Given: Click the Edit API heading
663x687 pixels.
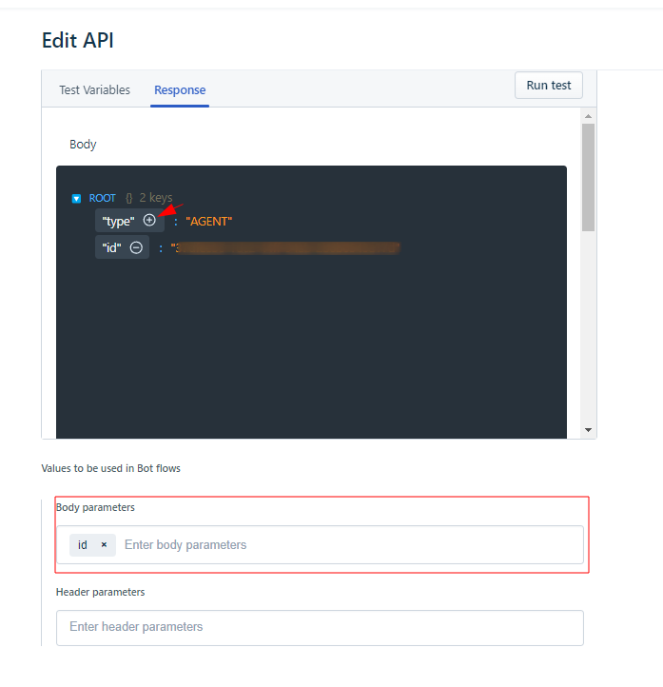Looking at the screenshot, I should pyautogui.click(x=77, y=40).
